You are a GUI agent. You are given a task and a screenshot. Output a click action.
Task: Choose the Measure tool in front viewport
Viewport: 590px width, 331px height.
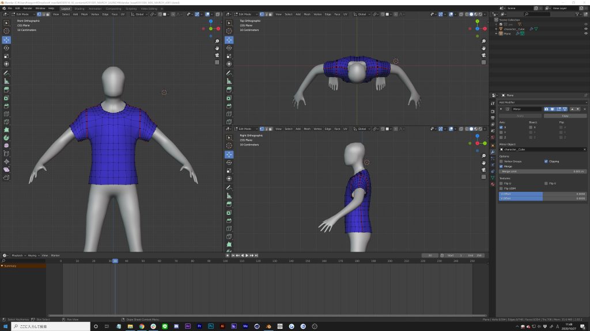click(x=6, y=81)
